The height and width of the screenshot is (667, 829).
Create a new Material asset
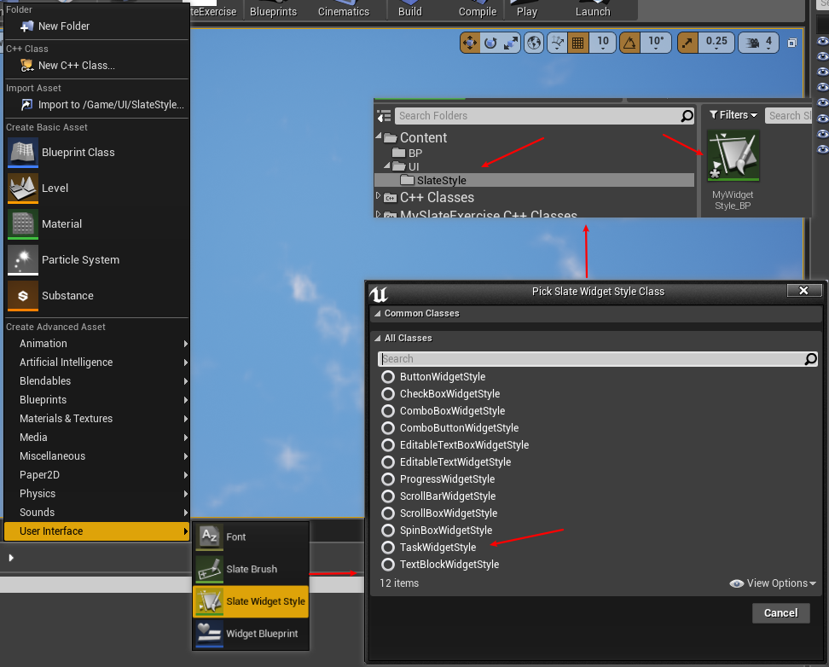pyautogui.click(x=96, y=224)
